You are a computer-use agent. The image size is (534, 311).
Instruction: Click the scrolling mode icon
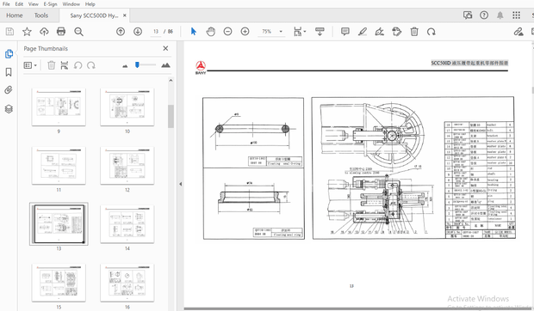pyautogui.click(x=320, y=32)
